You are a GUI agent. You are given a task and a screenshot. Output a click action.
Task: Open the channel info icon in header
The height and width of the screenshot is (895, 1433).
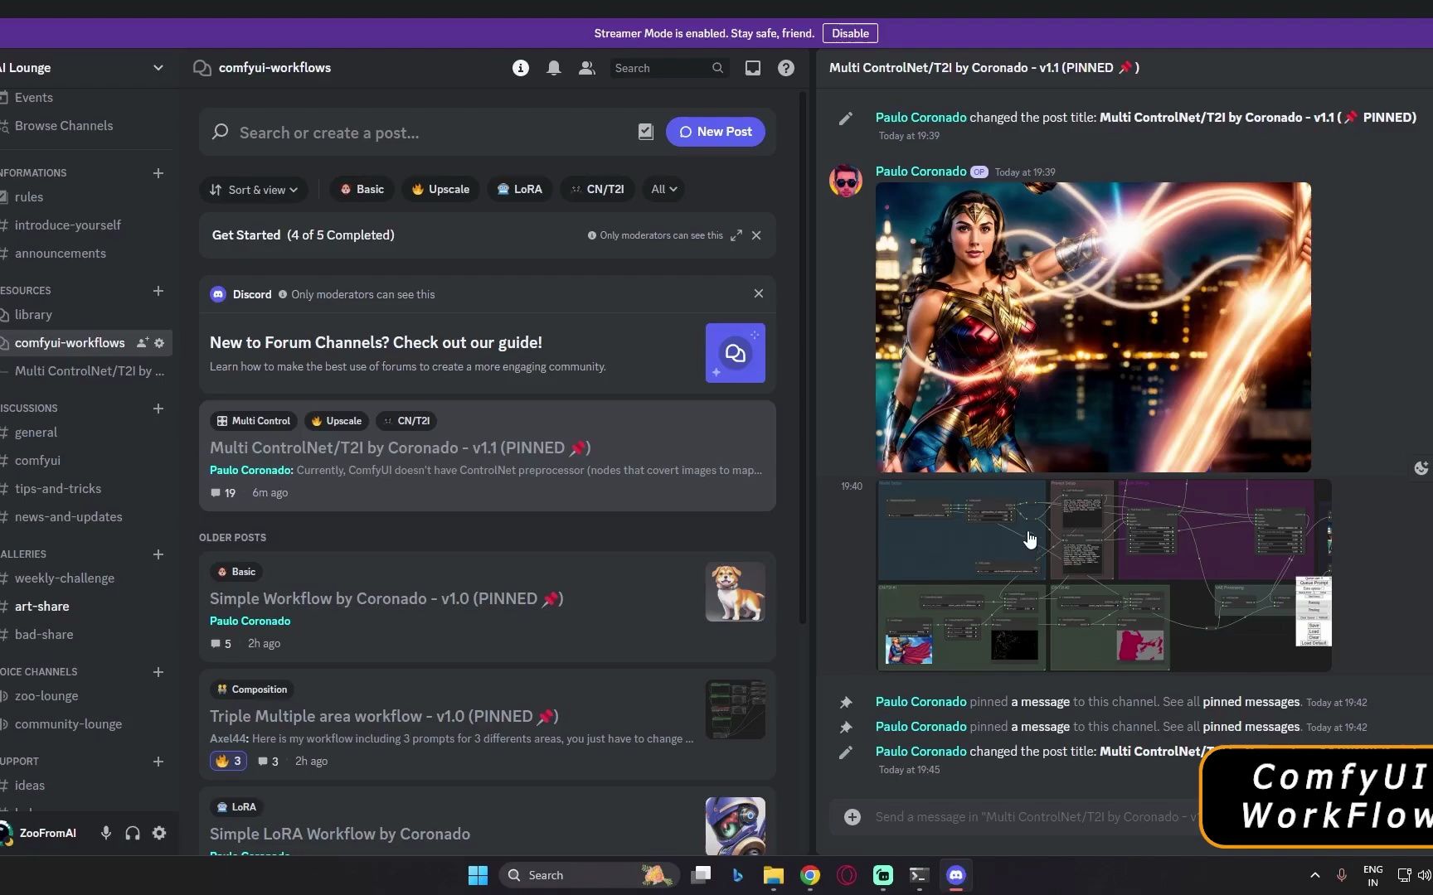tap(520, 68)
